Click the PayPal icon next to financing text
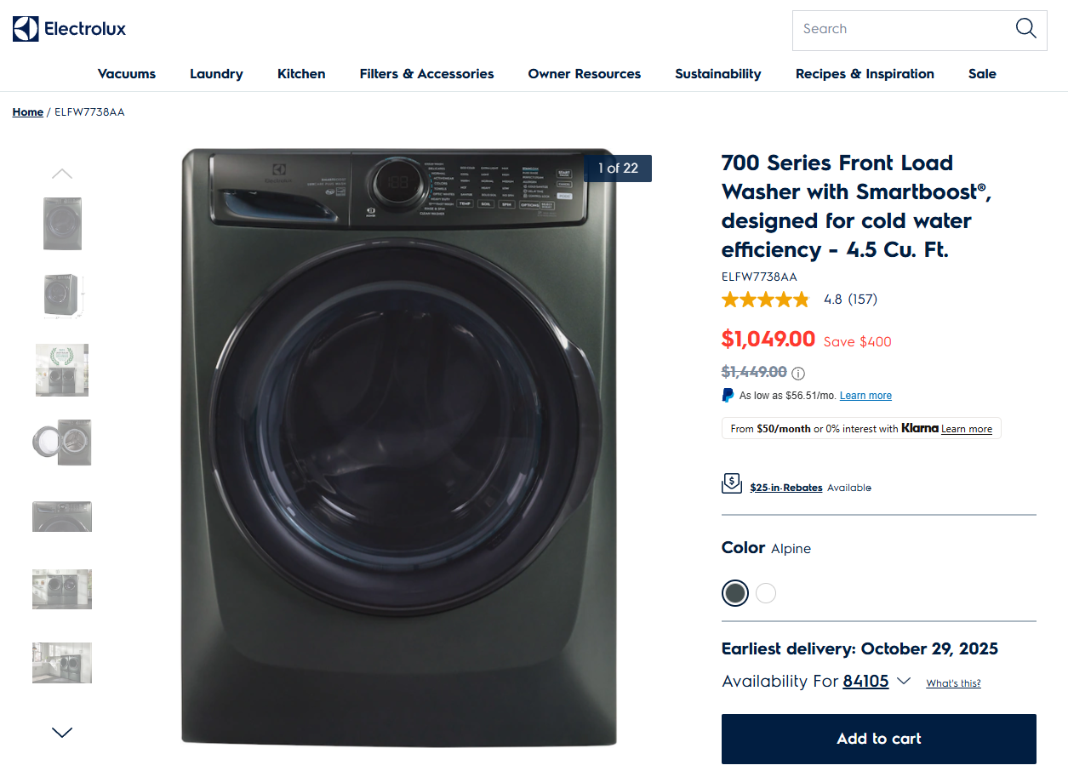 [728, 394]
